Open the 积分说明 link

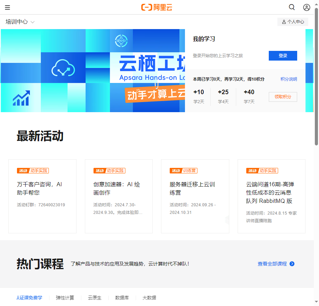coord(289,79)
